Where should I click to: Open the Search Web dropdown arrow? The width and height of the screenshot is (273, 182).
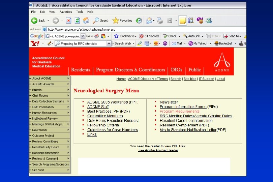coord(134,43)
